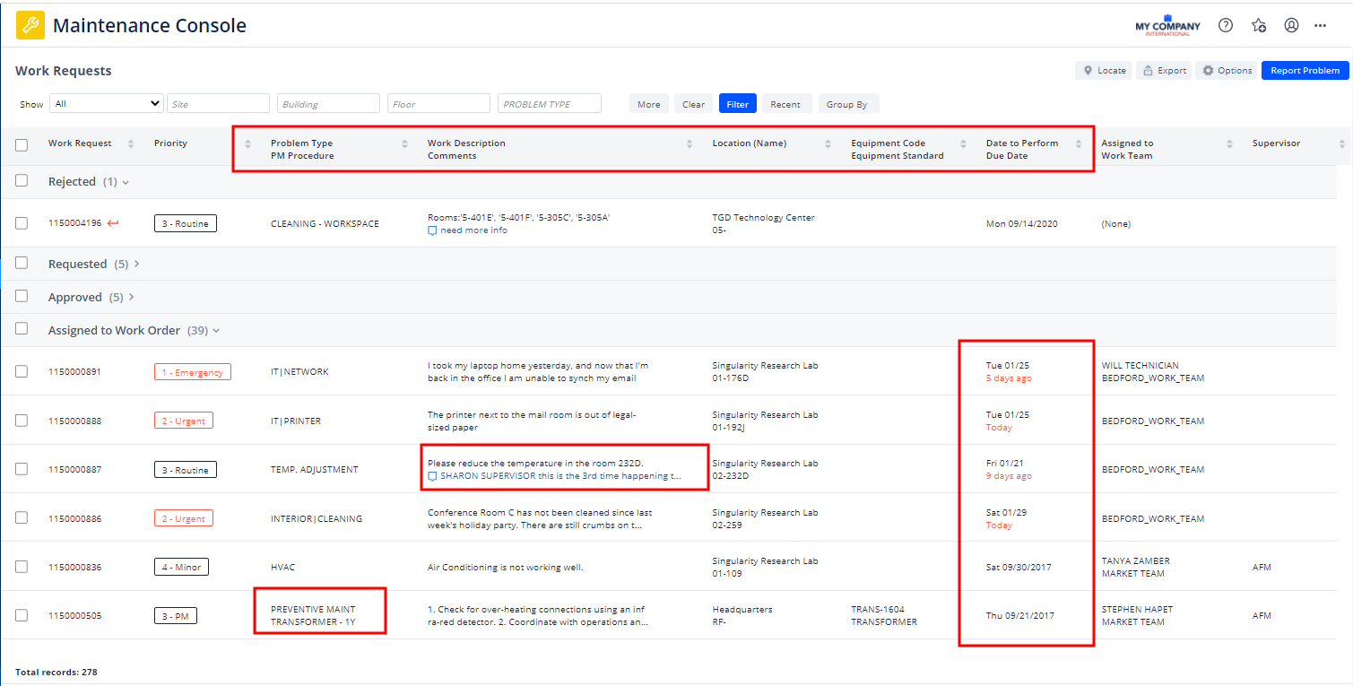Viewport: 1353px width, 686px height.
Task: Check the checkbox for request 1150000891
Action: (22, 371)
